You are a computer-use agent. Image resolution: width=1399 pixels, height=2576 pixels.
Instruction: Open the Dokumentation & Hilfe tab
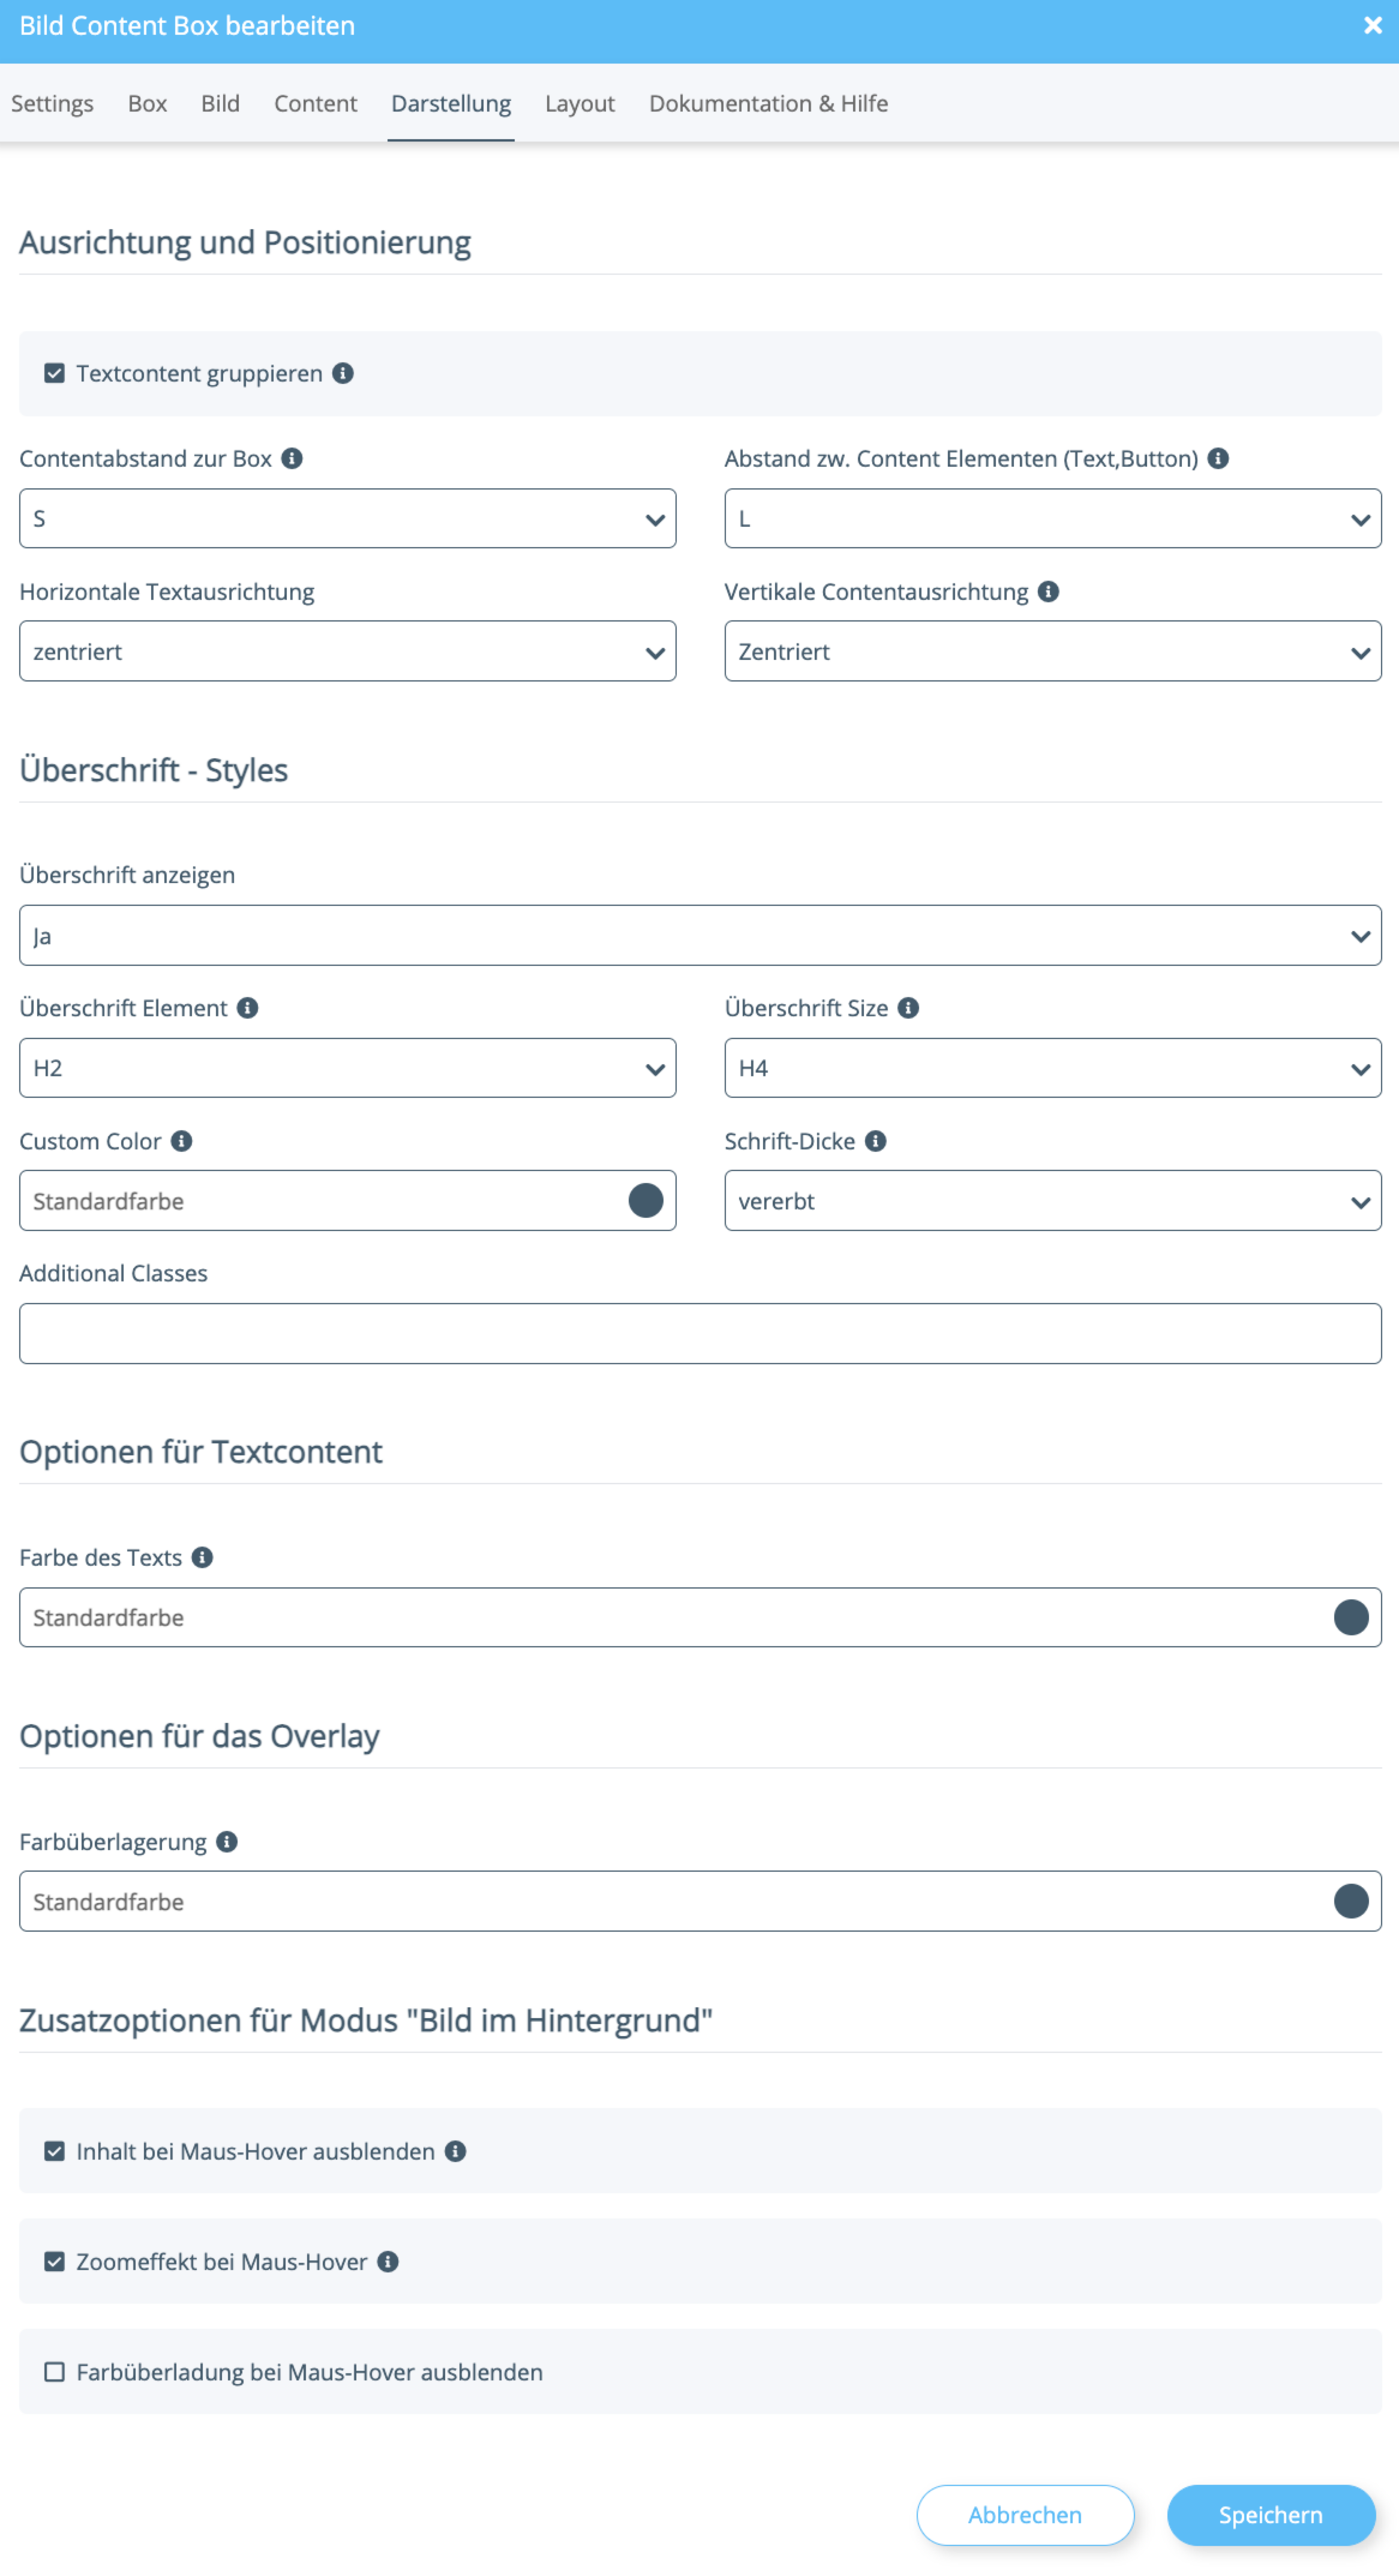pyautogui.click(x=767, y=103)
